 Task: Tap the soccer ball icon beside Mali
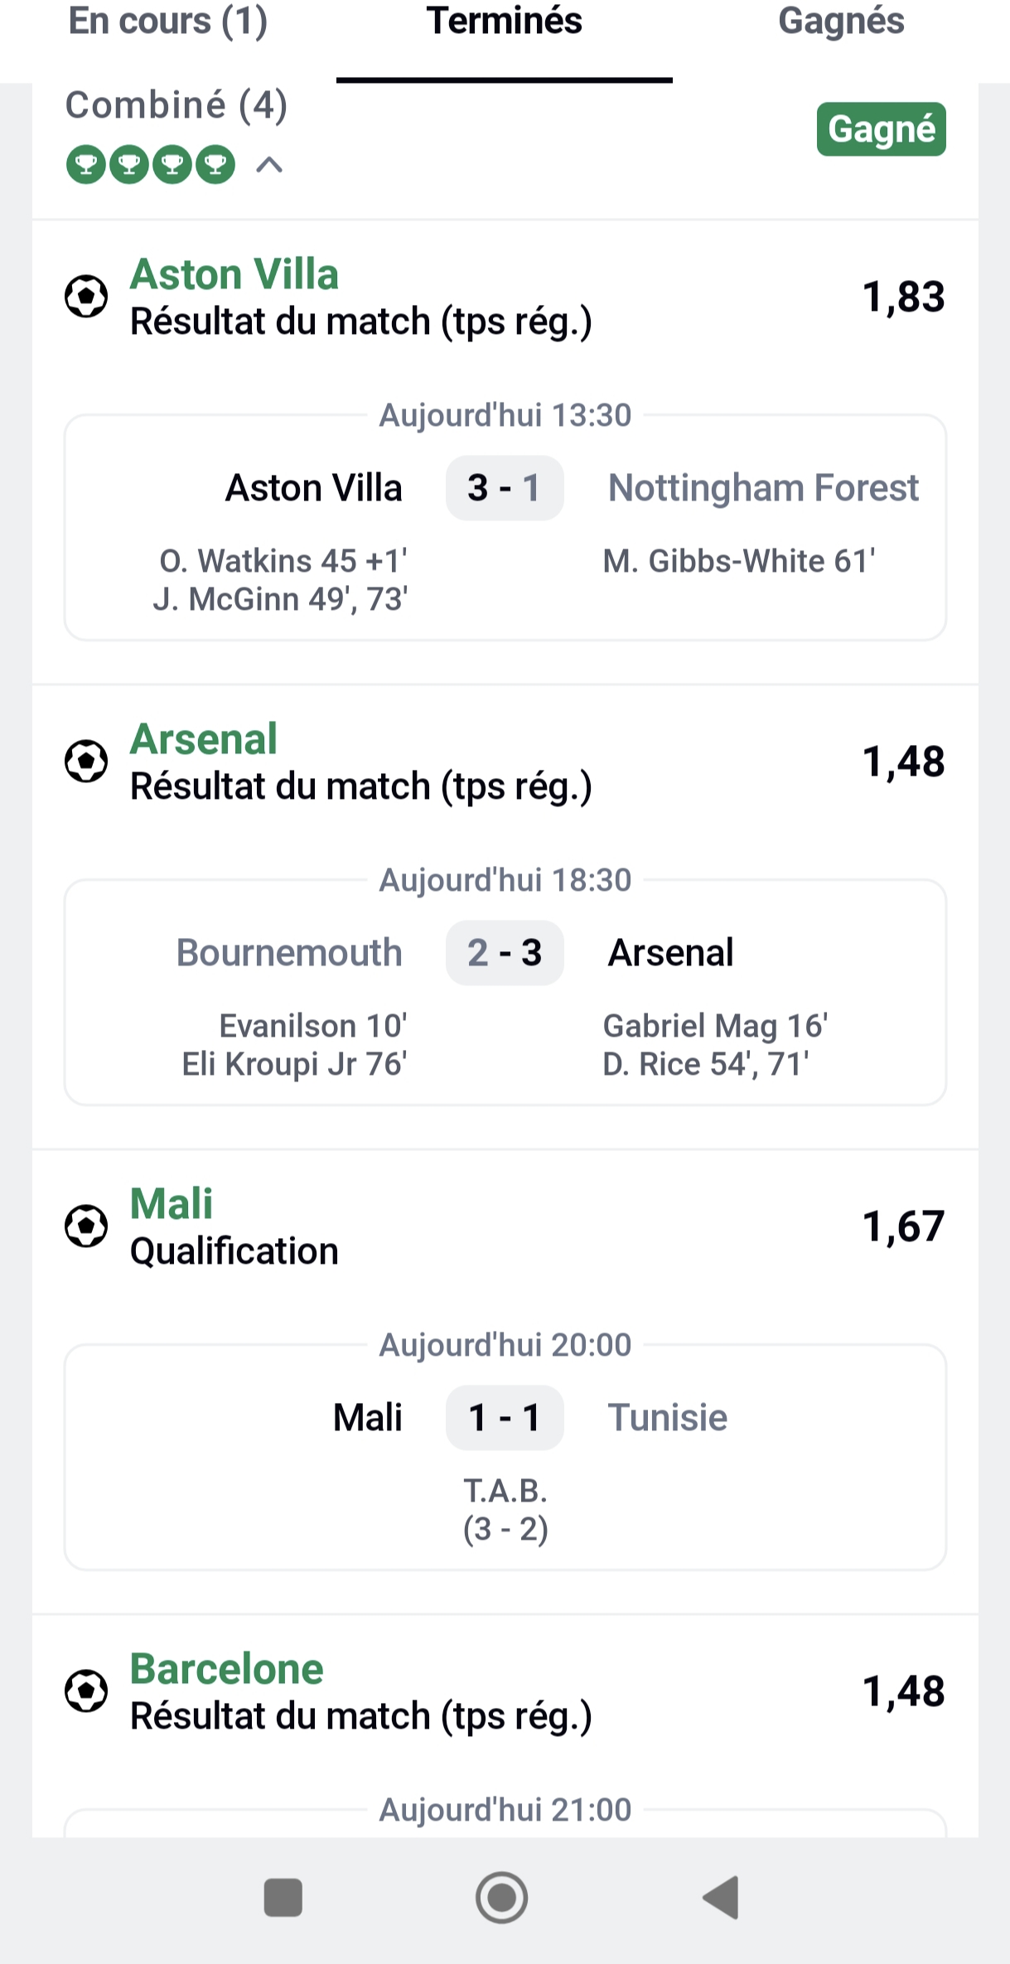click(x=86, y=1226)
